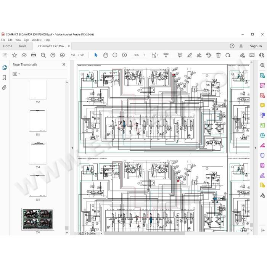Image resolution: width=267 pixels, height=267 pixels.
Task: Open Help question mark icon
Action: click(232, 46)
